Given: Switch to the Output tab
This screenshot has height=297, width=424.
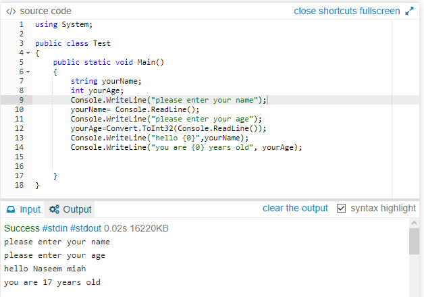Looking at the screenshot, I should pos(70,209).
